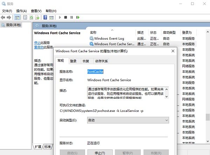Close the Windows Font Cache Service properties dialog
Image resolution: width=210 pixels, height=155 pixels.
(x=173, y=51)
